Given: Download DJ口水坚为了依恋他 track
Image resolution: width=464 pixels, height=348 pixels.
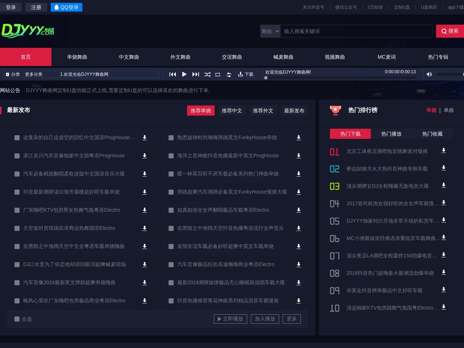Looking at the screenshot, I should [x=145, y=265].
